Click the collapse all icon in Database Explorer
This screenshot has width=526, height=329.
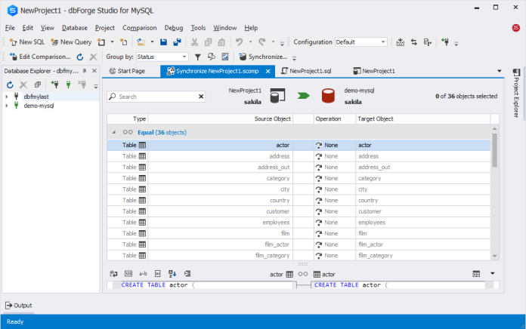[x=38, y=85]
